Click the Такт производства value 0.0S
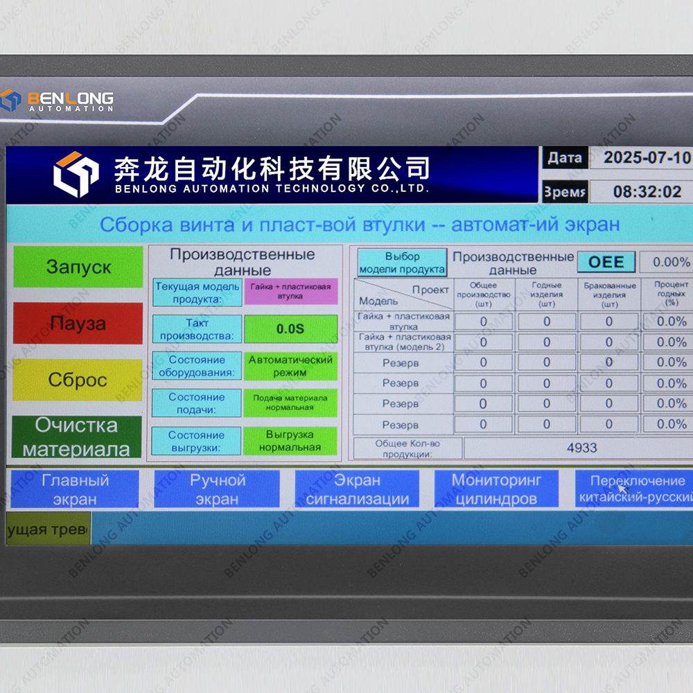 tap(290, 329)
